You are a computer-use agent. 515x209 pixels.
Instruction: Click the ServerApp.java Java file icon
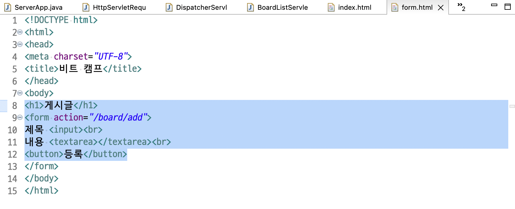coord(8,7)
